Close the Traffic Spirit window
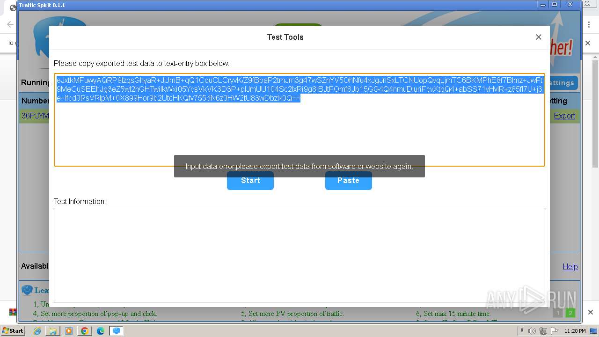The width and height of the screenshot is (599, 337). point(570,4)
